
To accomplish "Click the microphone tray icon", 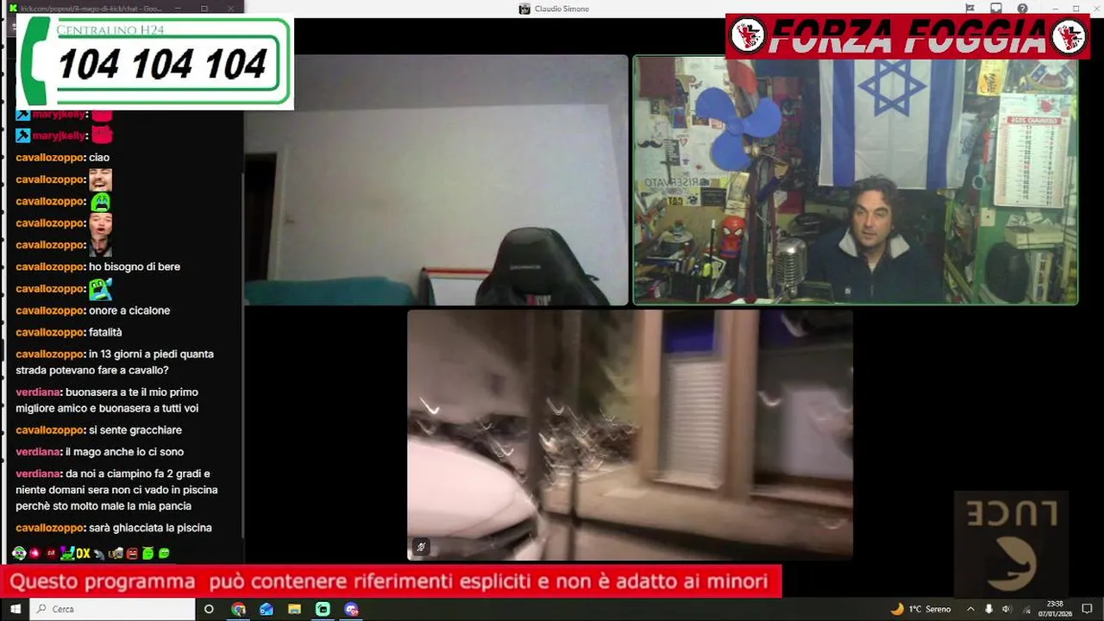I will 989,609.
